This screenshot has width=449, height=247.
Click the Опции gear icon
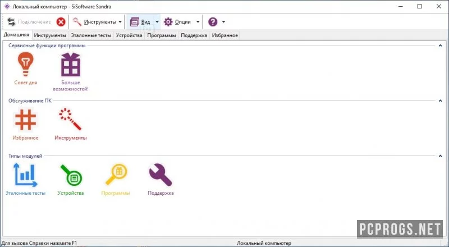click(x=168, y=22)
